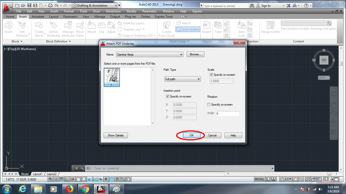Click OK in Attach PDF Underlay dialog
The width and height of the screenshot is (346, 194).
tap(191, 135)
